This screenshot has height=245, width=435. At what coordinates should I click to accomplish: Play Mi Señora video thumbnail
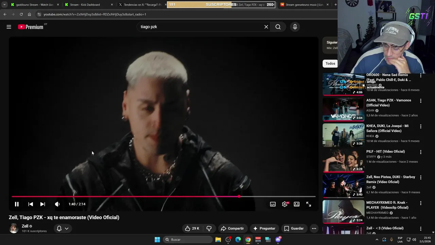point(343,135)
